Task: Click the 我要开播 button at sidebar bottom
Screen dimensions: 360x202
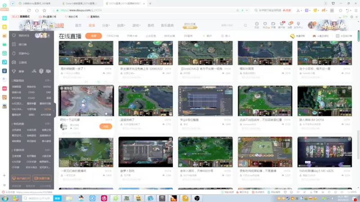Action: (42, 178)
